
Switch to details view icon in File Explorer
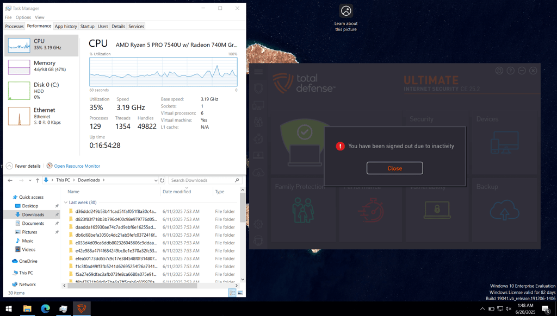point(232,293)
